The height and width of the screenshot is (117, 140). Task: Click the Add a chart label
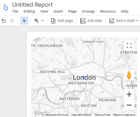coord(125,21)
